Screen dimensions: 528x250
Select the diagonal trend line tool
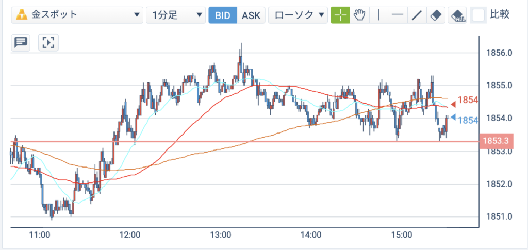[417, 15]
